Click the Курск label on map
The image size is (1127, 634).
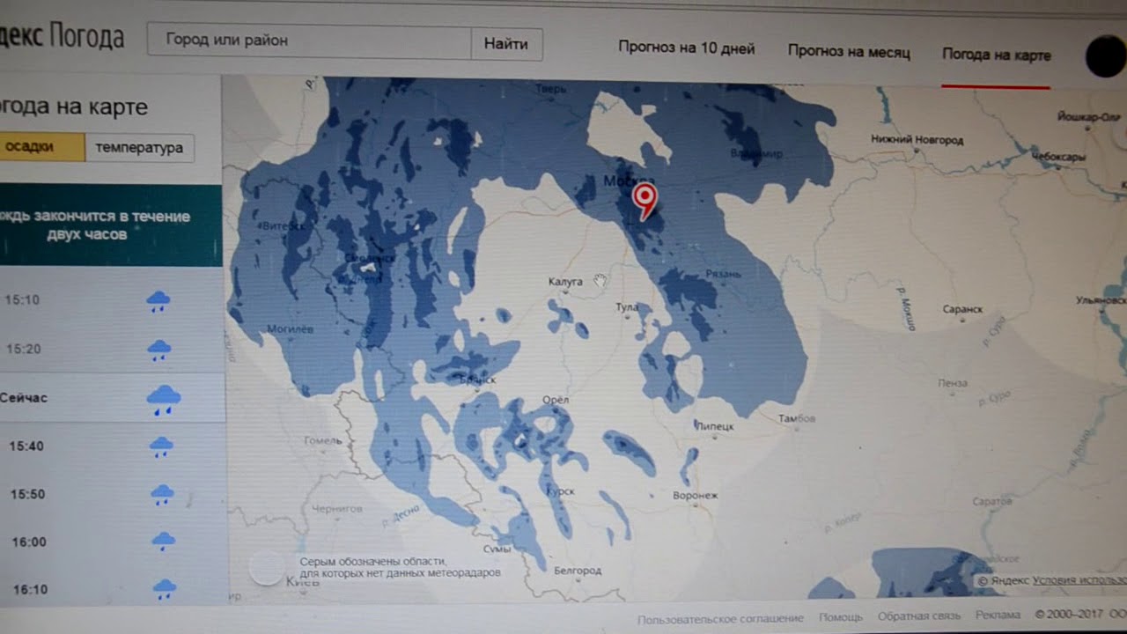pyautogui.click(x=560, y=491)
